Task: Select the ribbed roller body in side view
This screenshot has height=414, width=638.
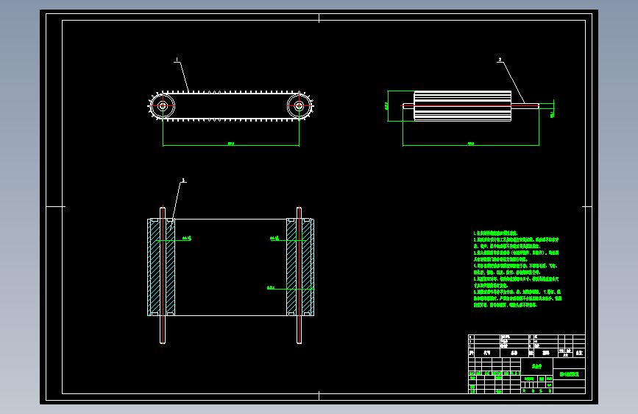Action: [463, 106]
